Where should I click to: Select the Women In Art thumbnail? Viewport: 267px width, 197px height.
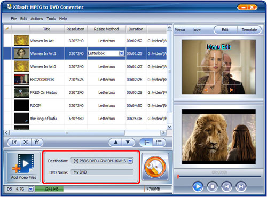[x=21, y=41]
